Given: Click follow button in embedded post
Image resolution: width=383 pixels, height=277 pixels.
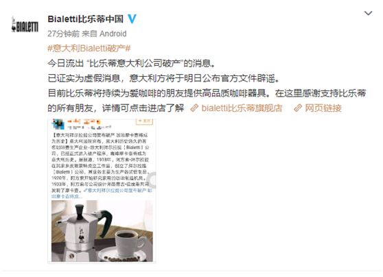Looking at the screenshot, I should (x=144, y=121).
